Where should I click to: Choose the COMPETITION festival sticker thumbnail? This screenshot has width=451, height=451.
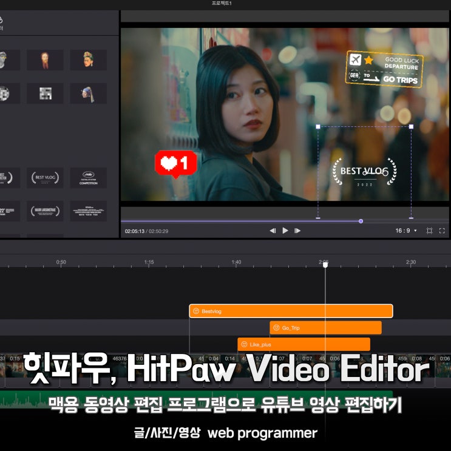88,178
